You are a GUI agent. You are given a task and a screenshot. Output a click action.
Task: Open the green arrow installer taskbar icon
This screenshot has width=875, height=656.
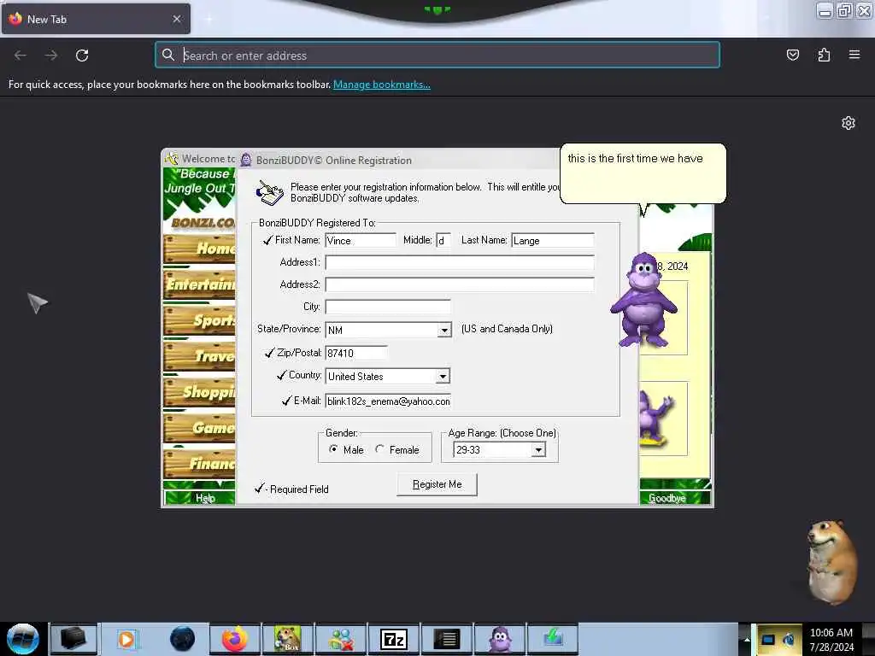[x=552, y=639]
